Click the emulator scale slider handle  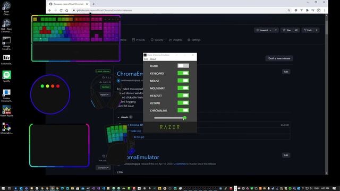(184, 118)
